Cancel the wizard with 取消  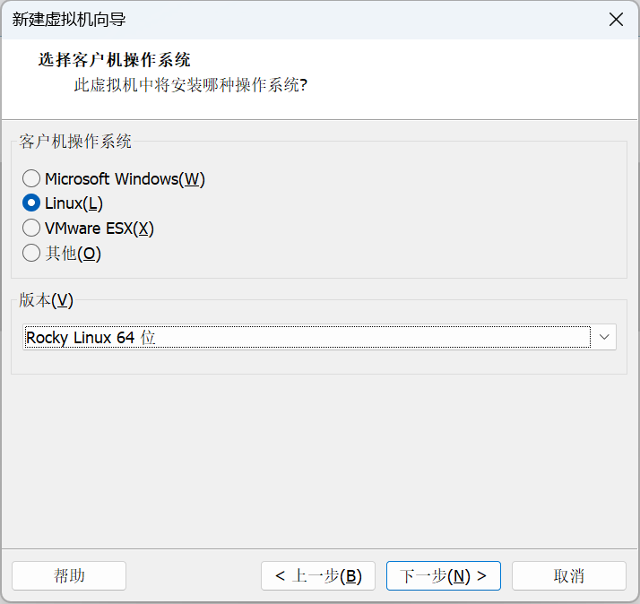click(568, 575)
